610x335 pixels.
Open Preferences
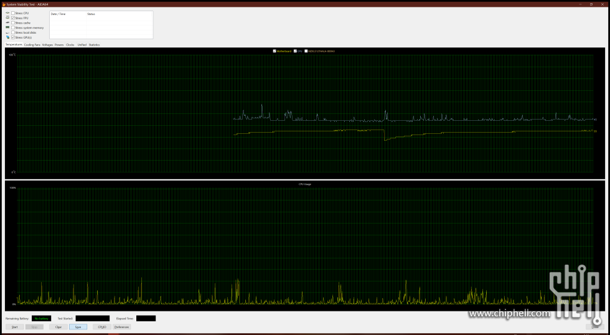click(x=122, y=327)
